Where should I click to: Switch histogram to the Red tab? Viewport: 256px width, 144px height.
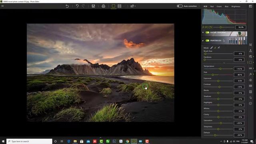pyautogui.click(x=212, y=6)
